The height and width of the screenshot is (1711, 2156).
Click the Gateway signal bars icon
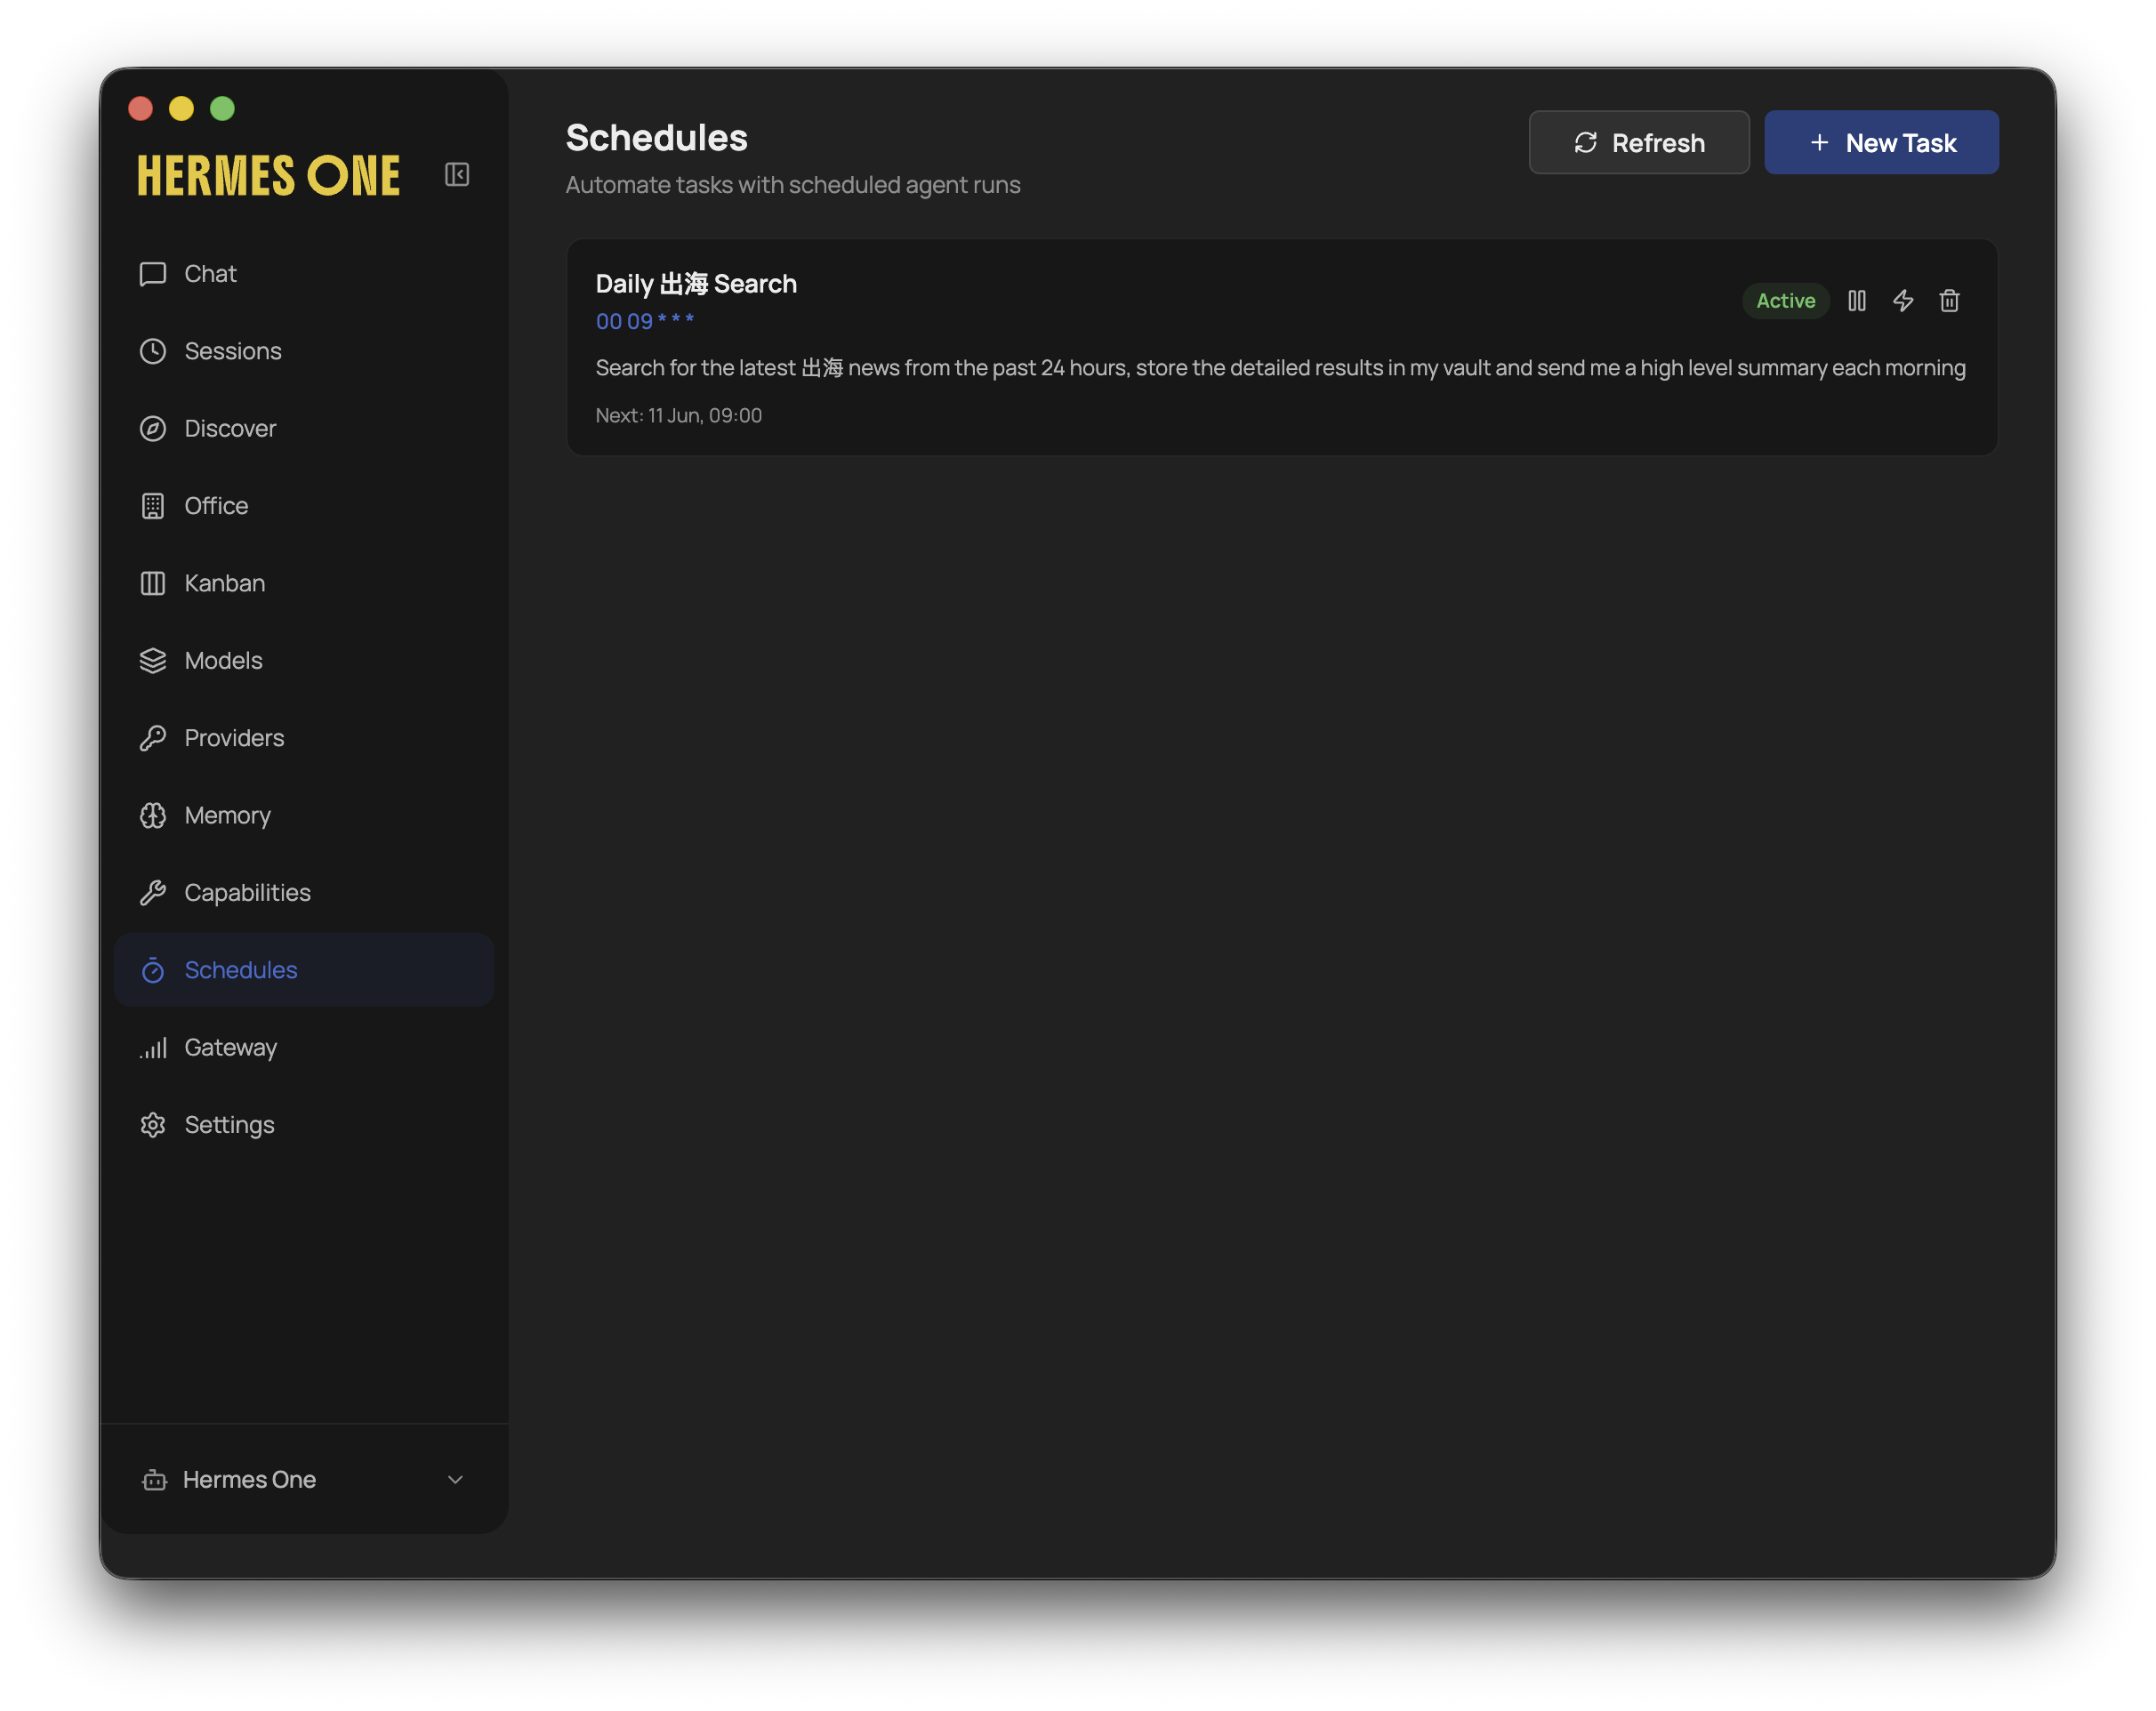click(x=153, y=1048)
